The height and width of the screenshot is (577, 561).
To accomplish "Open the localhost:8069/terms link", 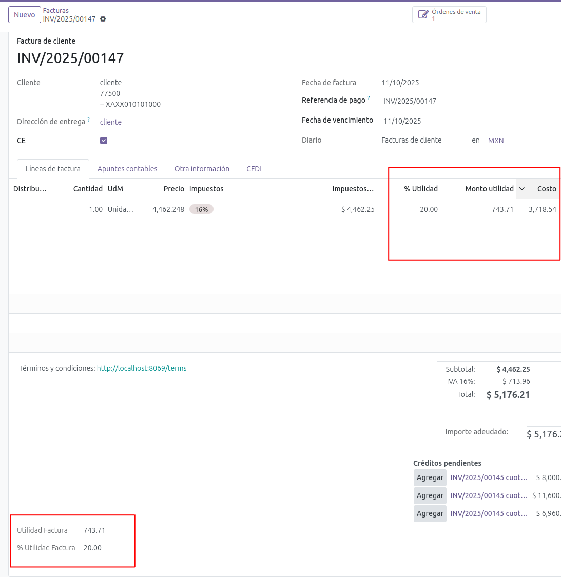I will click(142, 368).
